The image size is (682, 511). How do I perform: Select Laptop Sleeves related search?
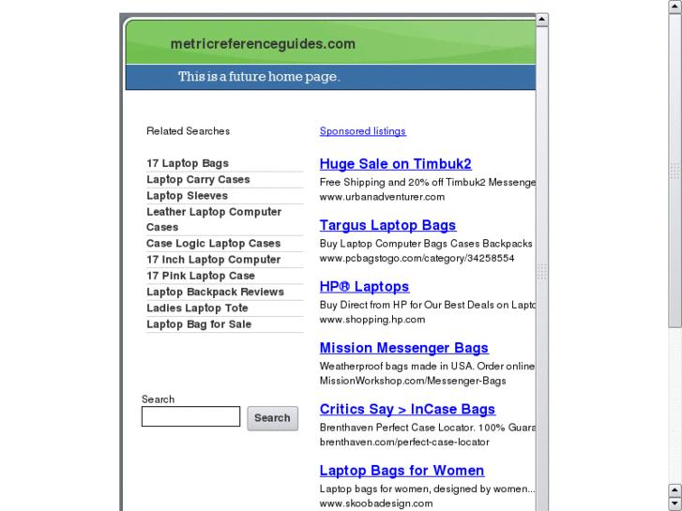point(187,195)
